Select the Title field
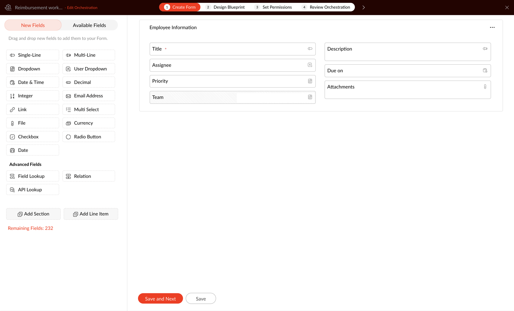Image resolution: width=514 pixels, height=311 pixels. tap(233, 49)
